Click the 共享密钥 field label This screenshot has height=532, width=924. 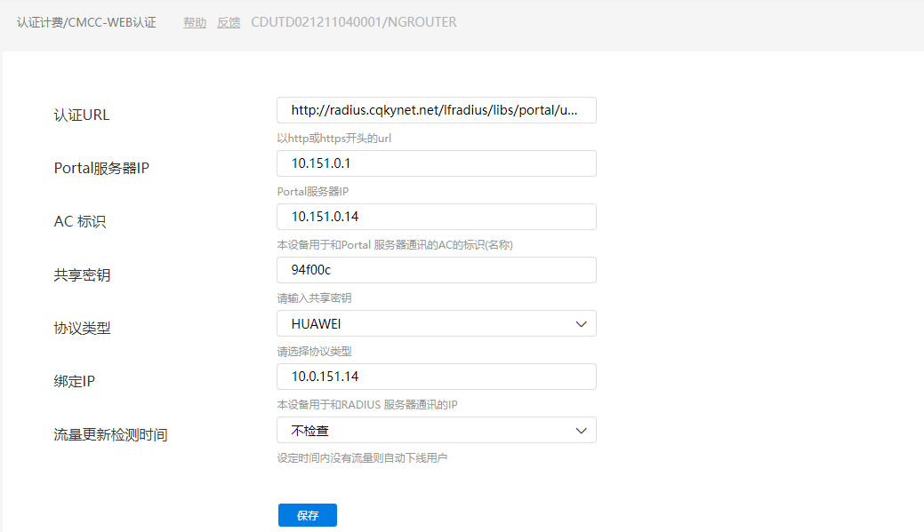[x=82, y=275]
